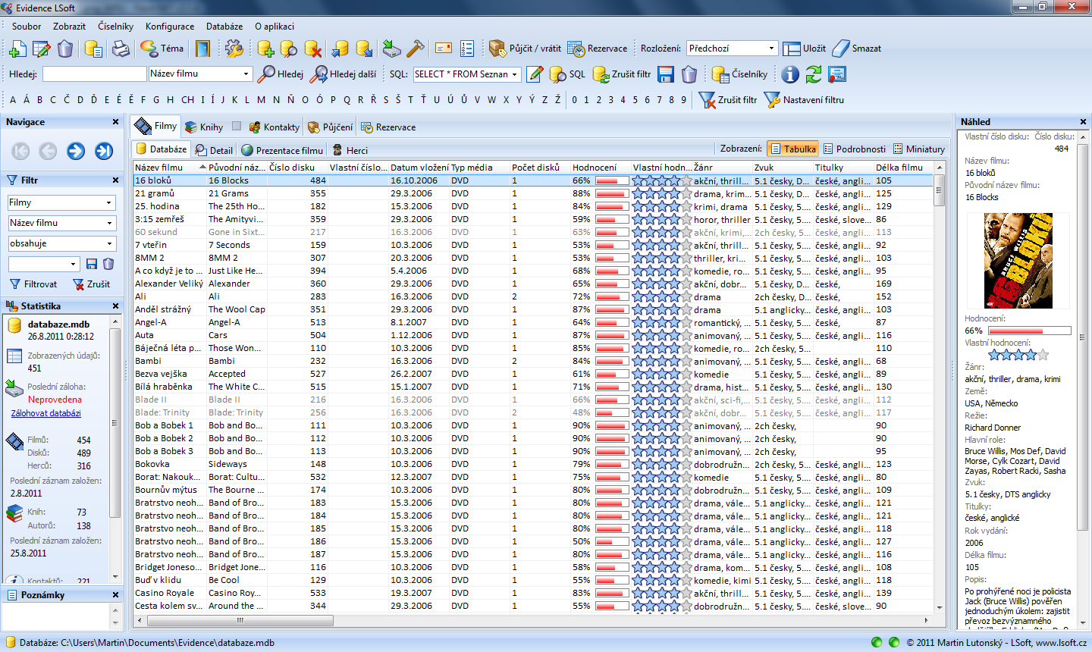
Task: Switch view to Podrobnosti
Action: 854,149
